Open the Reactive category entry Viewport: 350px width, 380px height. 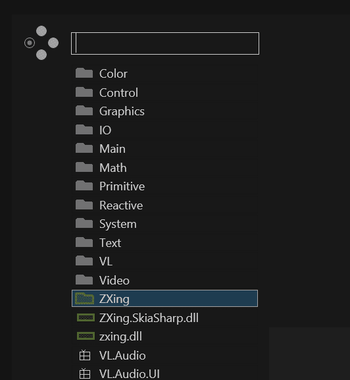(164, 205)
